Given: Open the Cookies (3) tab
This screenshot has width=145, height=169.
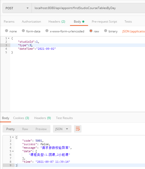Looking at the screenshot, I should click(x=21, y=118).
